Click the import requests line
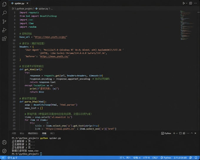200x160 pixels. pyautogui.click(x=29, y=13)
